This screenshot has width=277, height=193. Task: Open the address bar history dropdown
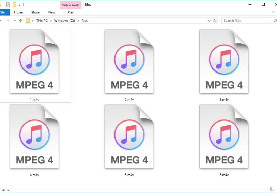tap(209, 21)
